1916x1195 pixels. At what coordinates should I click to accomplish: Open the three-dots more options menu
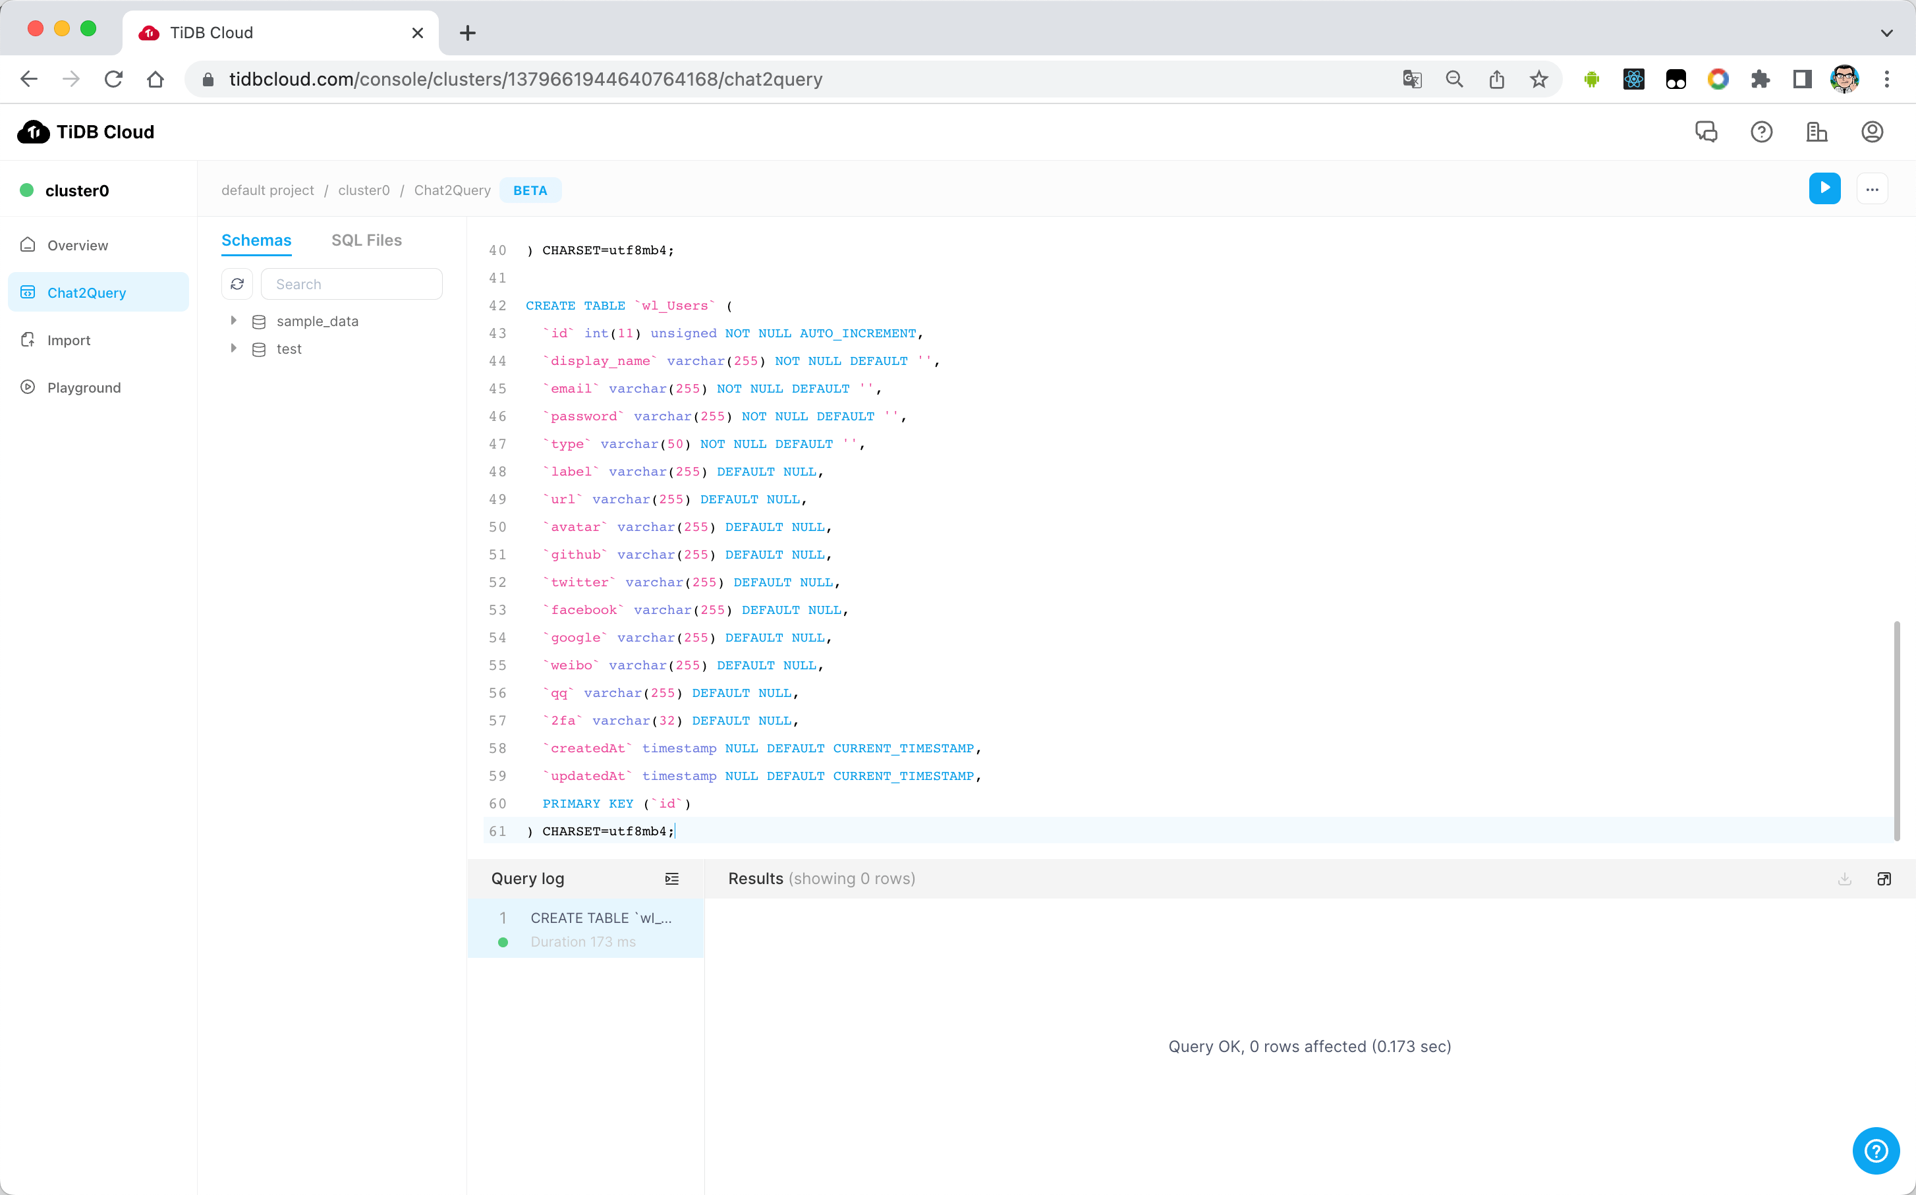tap(1871, 189)
